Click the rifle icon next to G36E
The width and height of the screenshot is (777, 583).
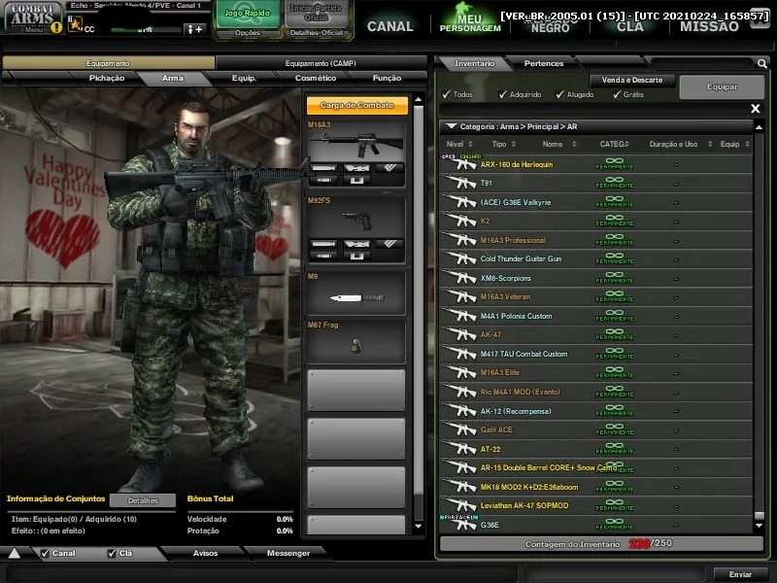(x=460, y=524)
